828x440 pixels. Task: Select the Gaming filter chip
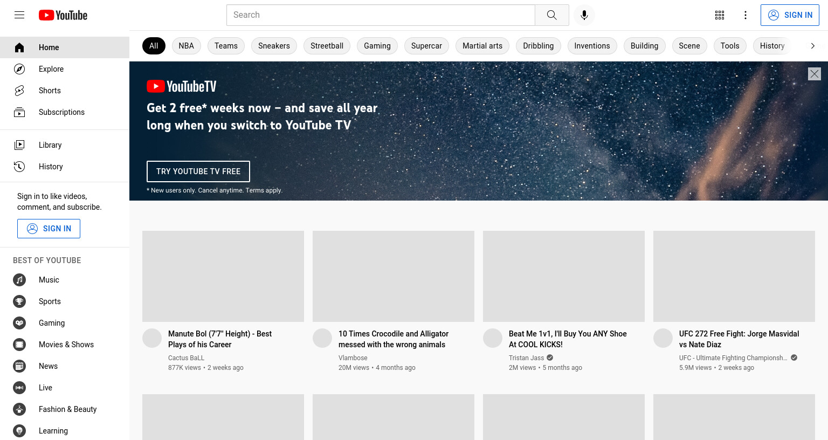point(377,46)
